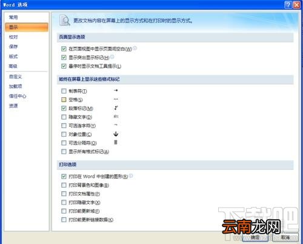
Task: Enable 打印前更新链接数据 checkbox
Action: [64, 220]
